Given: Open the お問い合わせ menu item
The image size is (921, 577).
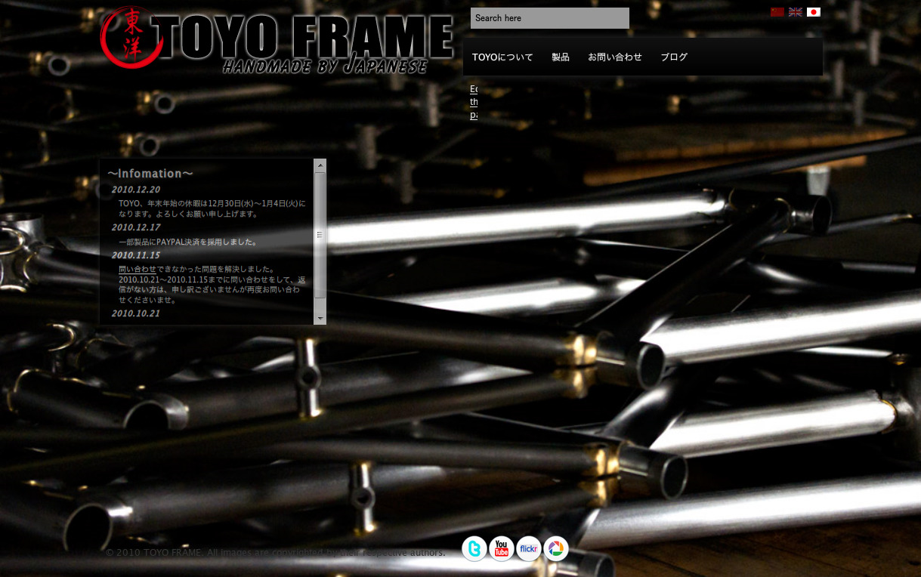Looking at the screenshot, I should (x=615, y=57).
